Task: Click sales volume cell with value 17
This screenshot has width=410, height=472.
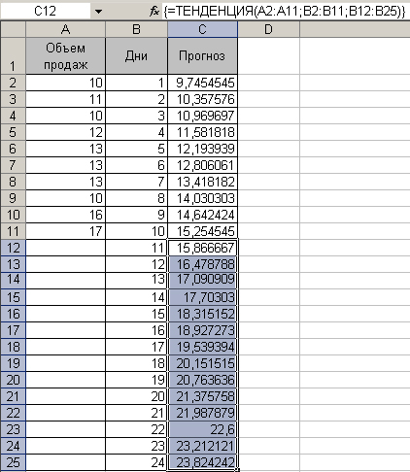Action: coord(65,231)
